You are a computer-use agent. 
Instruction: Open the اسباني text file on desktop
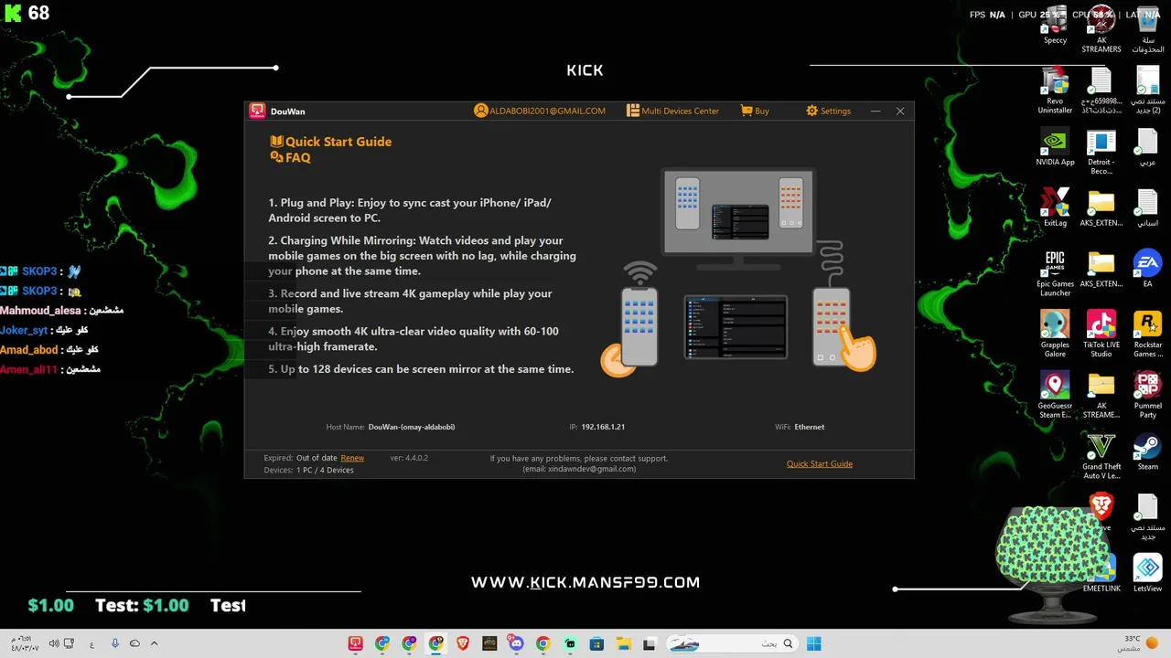click(1147, 208)
